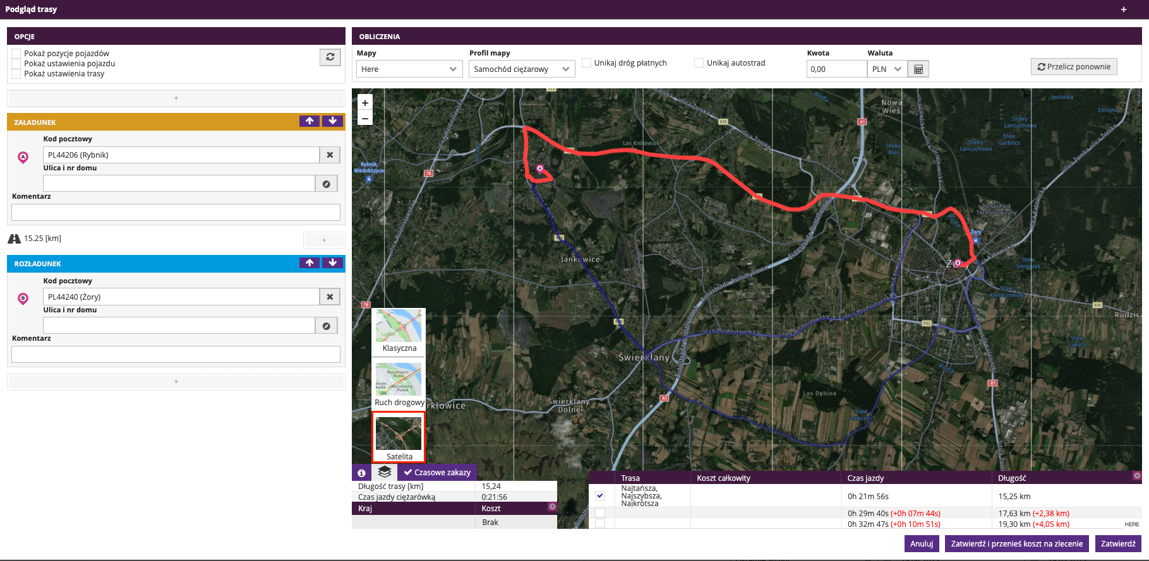Click the Zatwierdź button
Screen dimensions: 1149x561
pos(1118,544)
